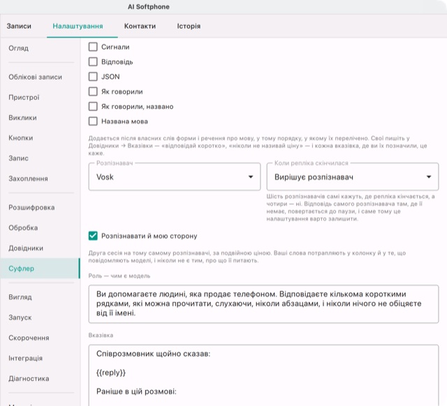Viewport: 447px width, 406px height.
Task: Tick the Відповідь checkbox
Action: 93,61
